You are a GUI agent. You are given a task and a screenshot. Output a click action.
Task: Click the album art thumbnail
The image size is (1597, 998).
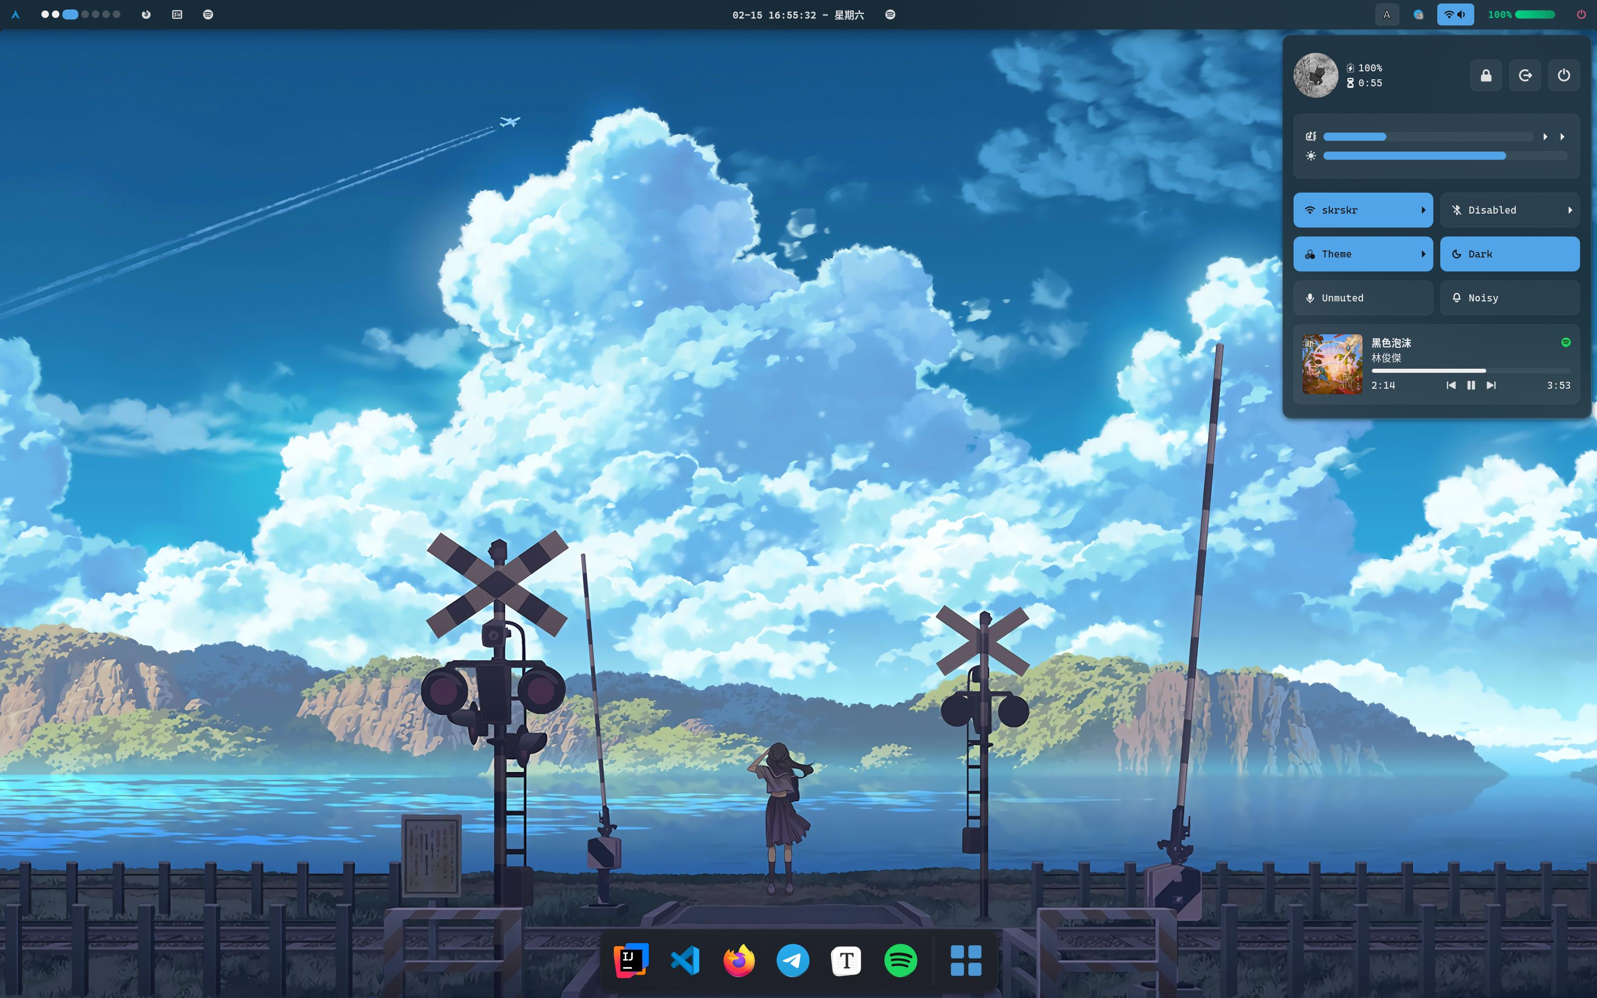1331,364
